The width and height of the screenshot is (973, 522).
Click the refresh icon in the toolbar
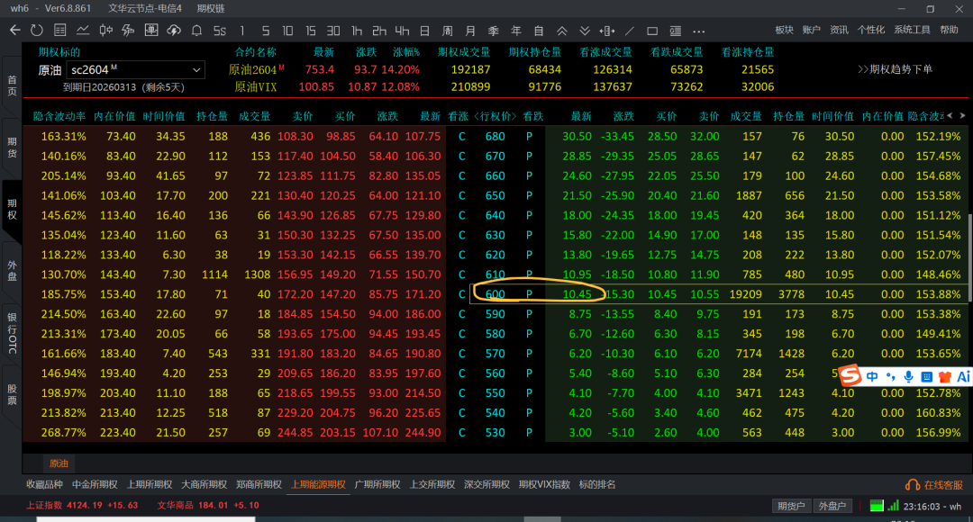(37, 30)
